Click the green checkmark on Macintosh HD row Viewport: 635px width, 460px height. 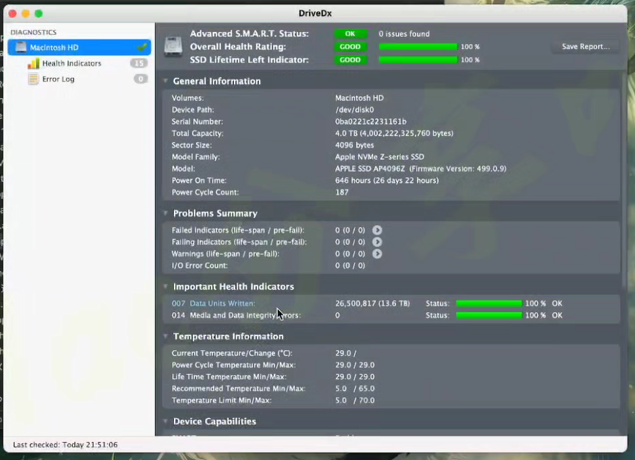click(x=142, y=48)
